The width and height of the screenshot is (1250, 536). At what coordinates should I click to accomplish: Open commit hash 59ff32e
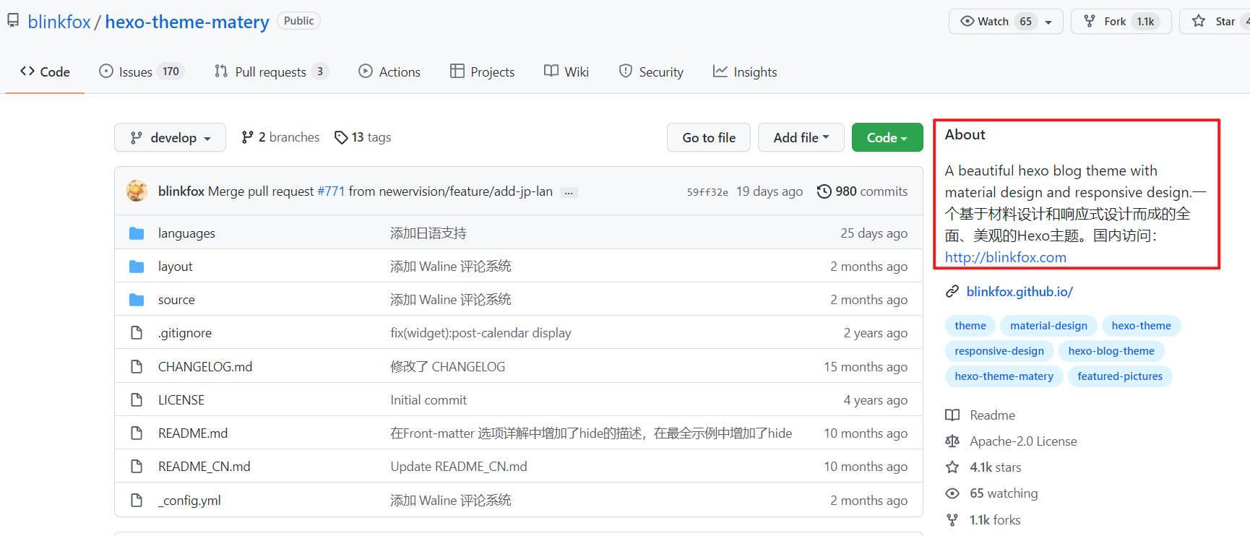pos(707,192)
